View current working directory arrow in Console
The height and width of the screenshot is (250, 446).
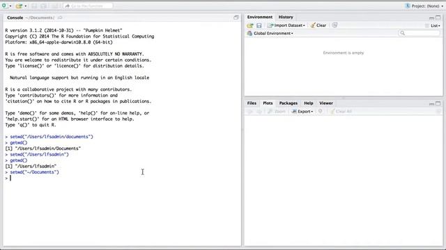[x=60, y=17]
